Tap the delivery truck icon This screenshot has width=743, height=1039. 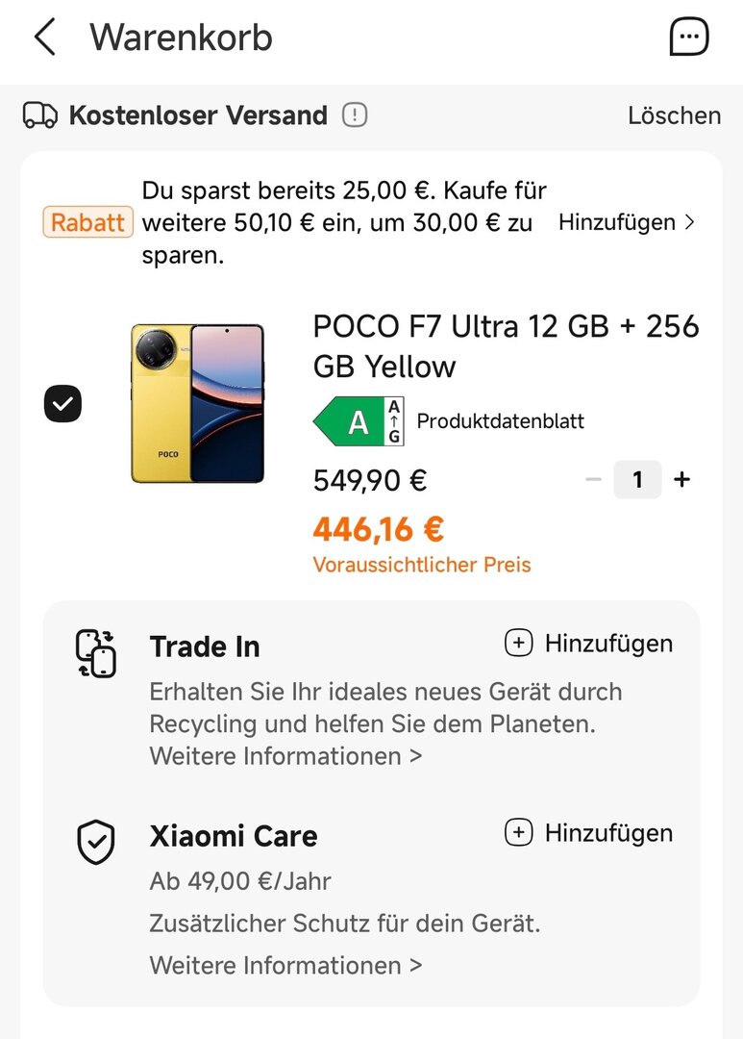pos(39,115)
